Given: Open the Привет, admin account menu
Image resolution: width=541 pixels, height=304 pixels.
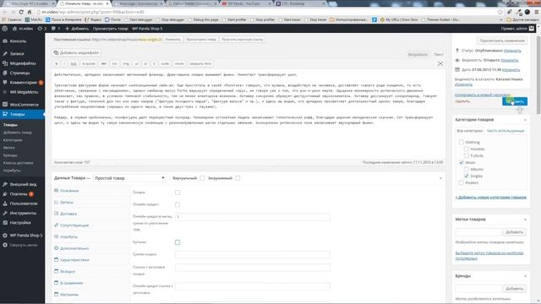Looking at the screenshot, I should pos(517,29).
